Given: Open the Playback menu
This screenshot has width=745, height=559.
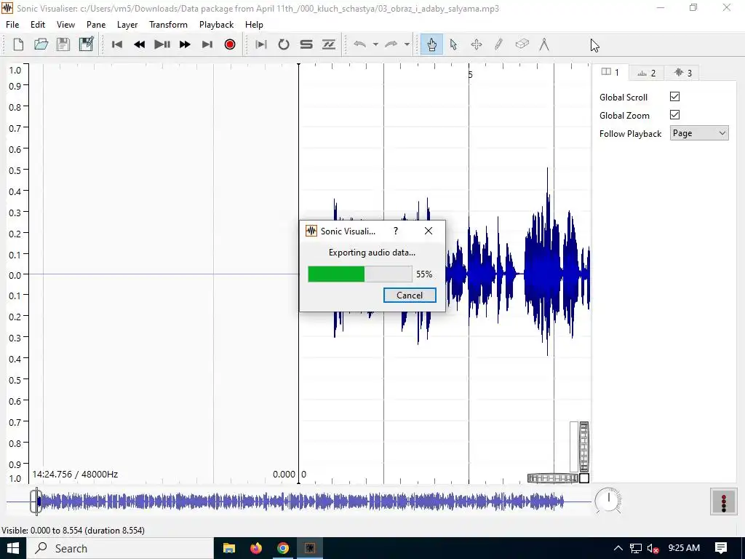Looking at the screenshot, I should pyautogui.click(x=216, y=25).
